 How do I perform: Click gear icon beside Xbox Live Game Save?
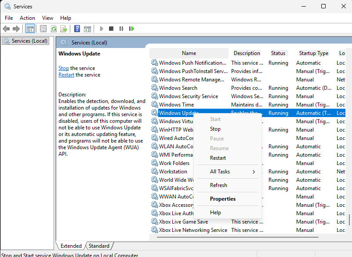(154, 221)
